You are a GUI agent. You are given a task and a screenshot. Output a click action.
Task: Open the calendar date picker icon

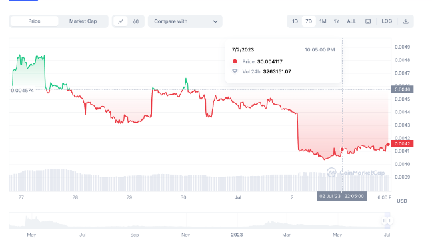[368, 21]
